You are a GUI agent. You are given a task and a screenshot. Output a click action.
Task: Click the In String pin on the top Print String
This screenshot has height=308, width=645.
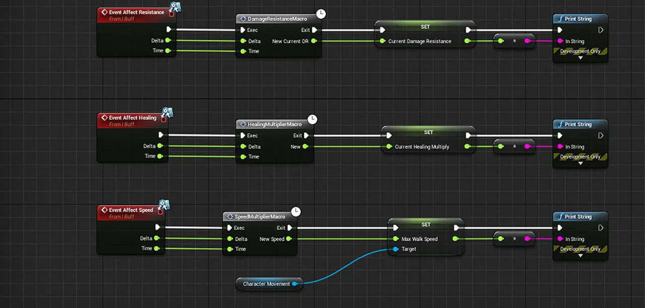point(560,41)
